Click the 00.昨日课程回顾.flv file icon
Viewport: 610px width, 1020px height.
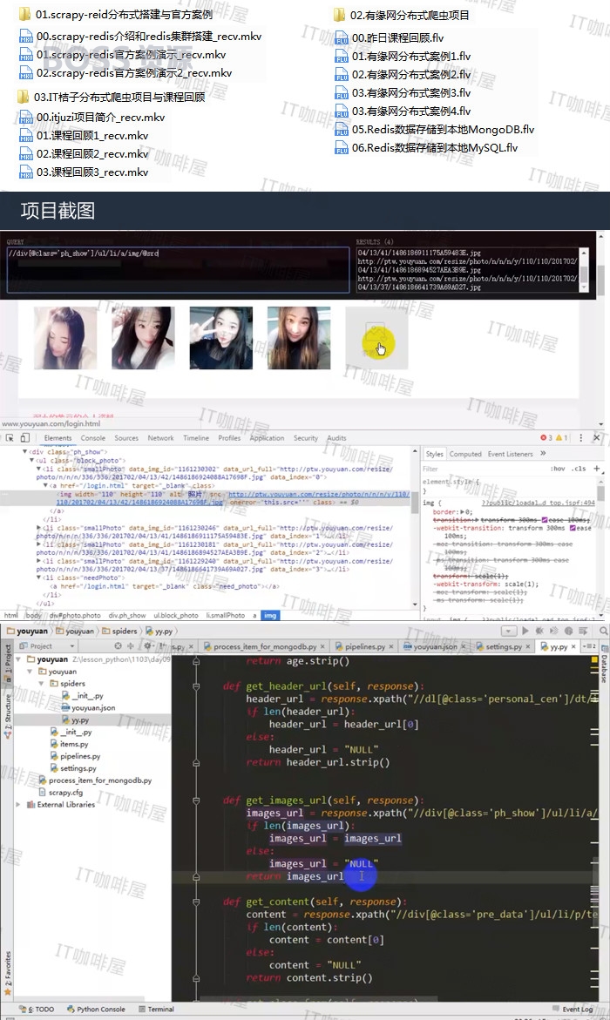pyautogui.click(x=342, y=38)
